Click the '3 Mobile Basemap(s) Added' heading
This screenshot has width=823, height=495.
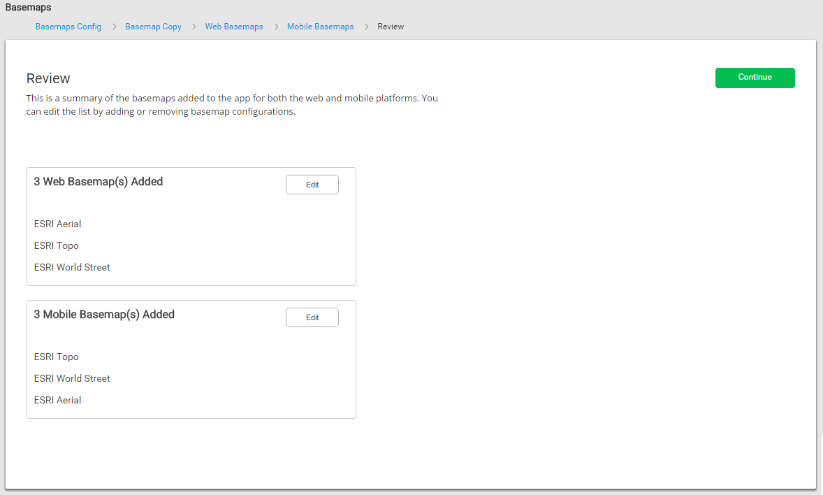coord(104,315)
